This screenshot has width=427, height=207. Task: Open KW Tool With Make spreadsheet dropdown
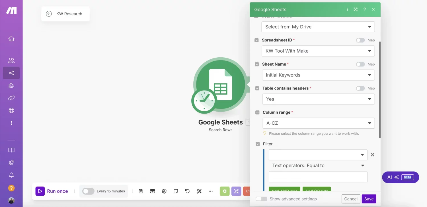(x=318, y=51)
